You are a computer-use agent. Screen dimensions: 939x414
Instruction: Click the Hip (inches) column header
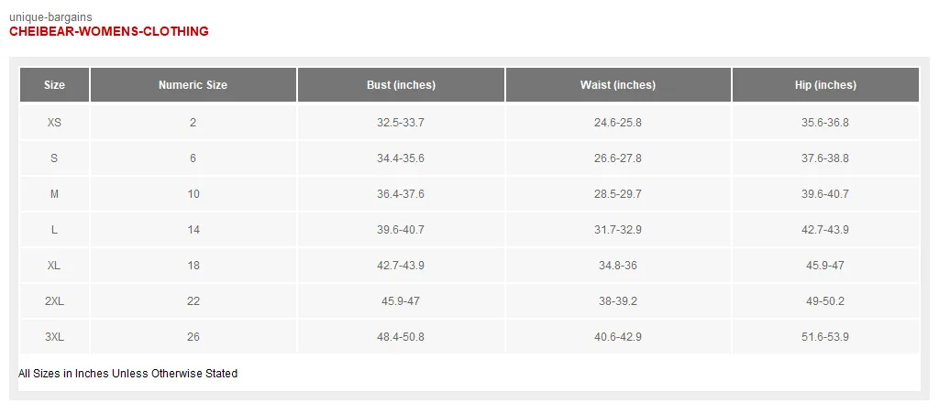[x=825, y=85]
